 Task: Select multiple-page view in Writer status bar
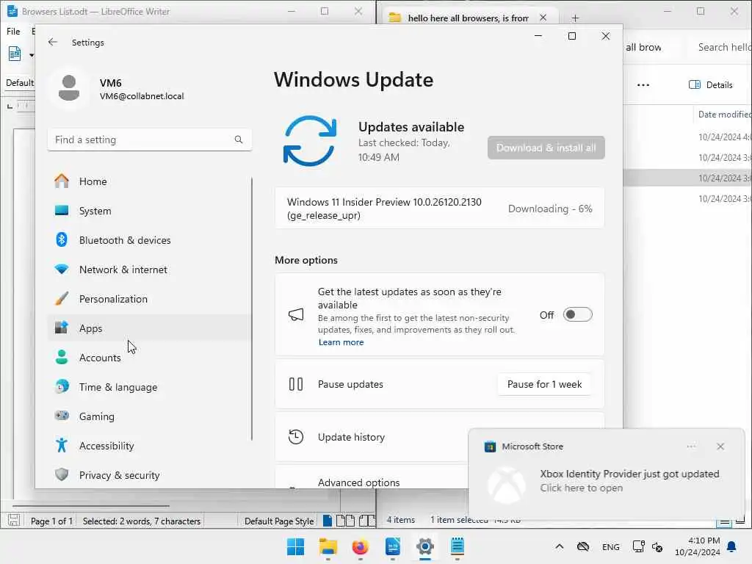[x=345, y=521]
